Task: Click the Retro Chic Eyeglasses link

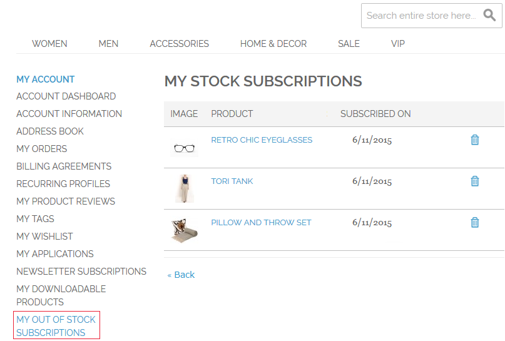Action: [262, 140]
